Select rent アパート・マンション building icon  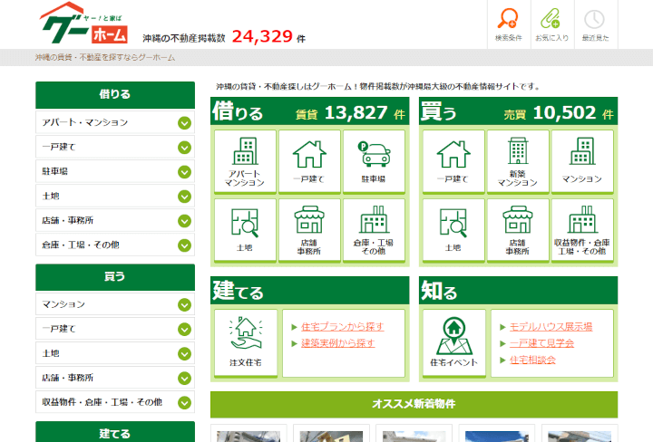pyautogui.click(x=245, y=162)
